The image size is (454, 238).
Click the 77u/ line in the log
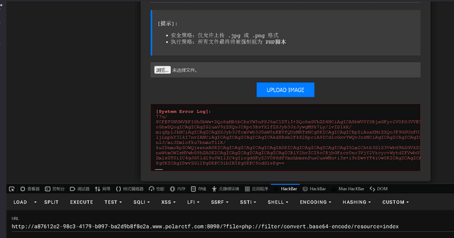[x=161, y=116]
